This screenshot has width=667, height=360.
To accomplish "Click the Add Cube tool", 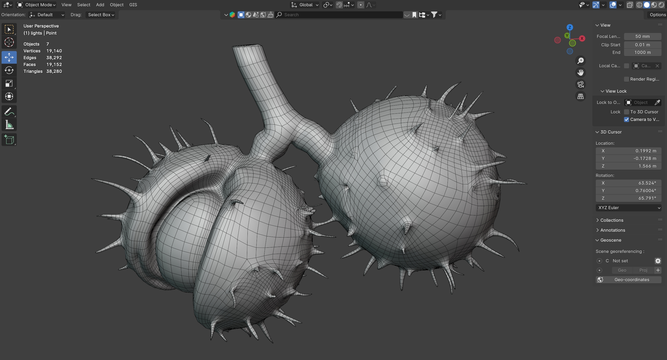I will pos(9,140).
